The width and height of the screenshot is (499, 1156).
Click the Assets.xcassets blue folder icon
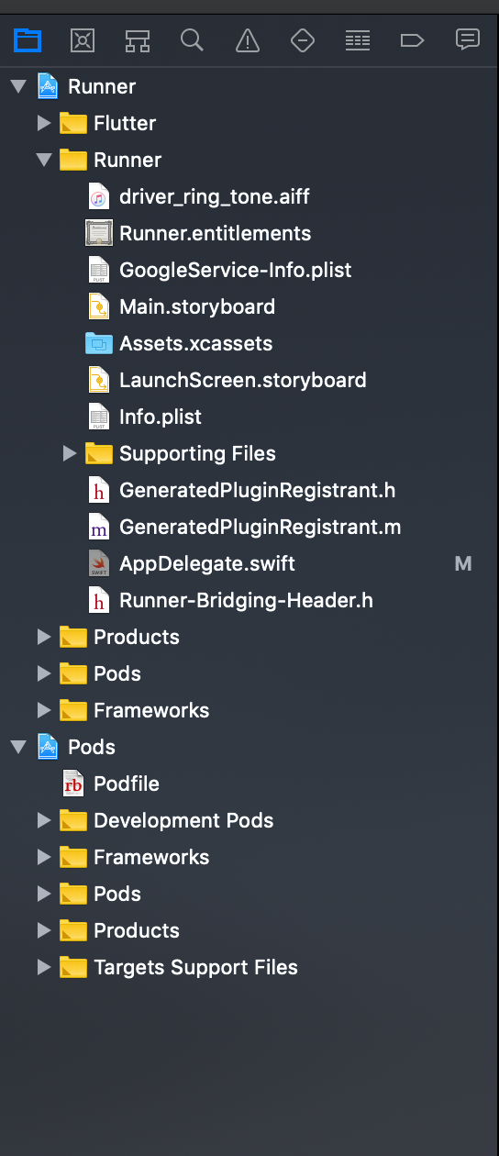click(x=98, y=344)
